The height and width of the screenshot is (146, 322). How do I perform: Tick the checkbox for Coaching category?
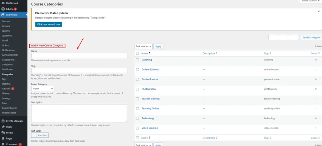coord(137,60)
